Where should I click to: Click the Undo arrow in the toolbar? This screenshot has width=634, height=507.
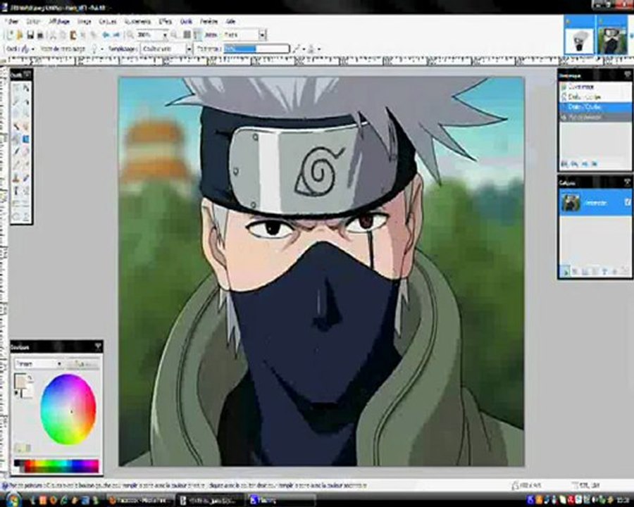106,35
